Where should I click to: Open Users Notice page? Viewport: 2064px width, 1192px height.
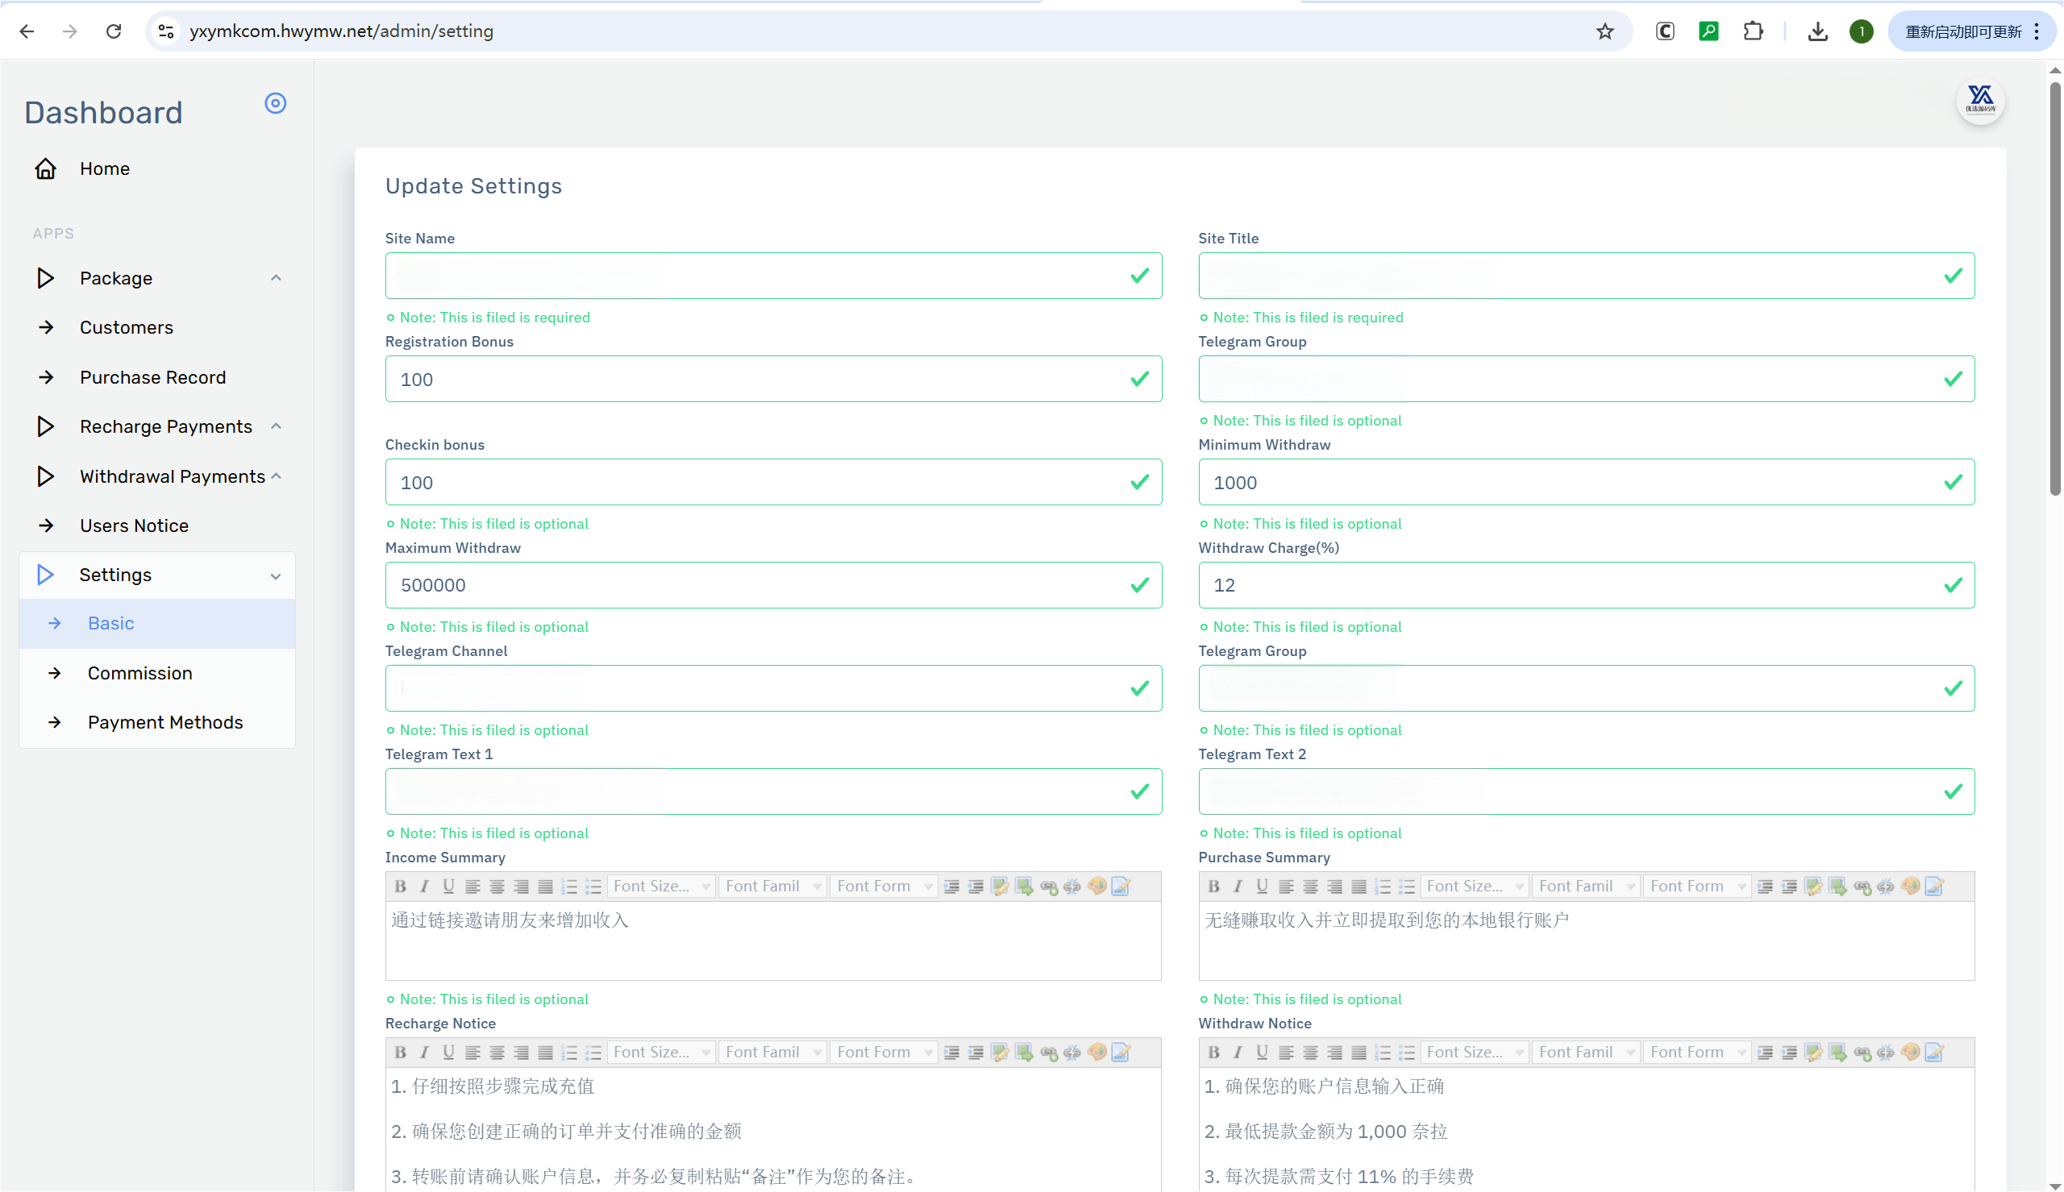134,525
